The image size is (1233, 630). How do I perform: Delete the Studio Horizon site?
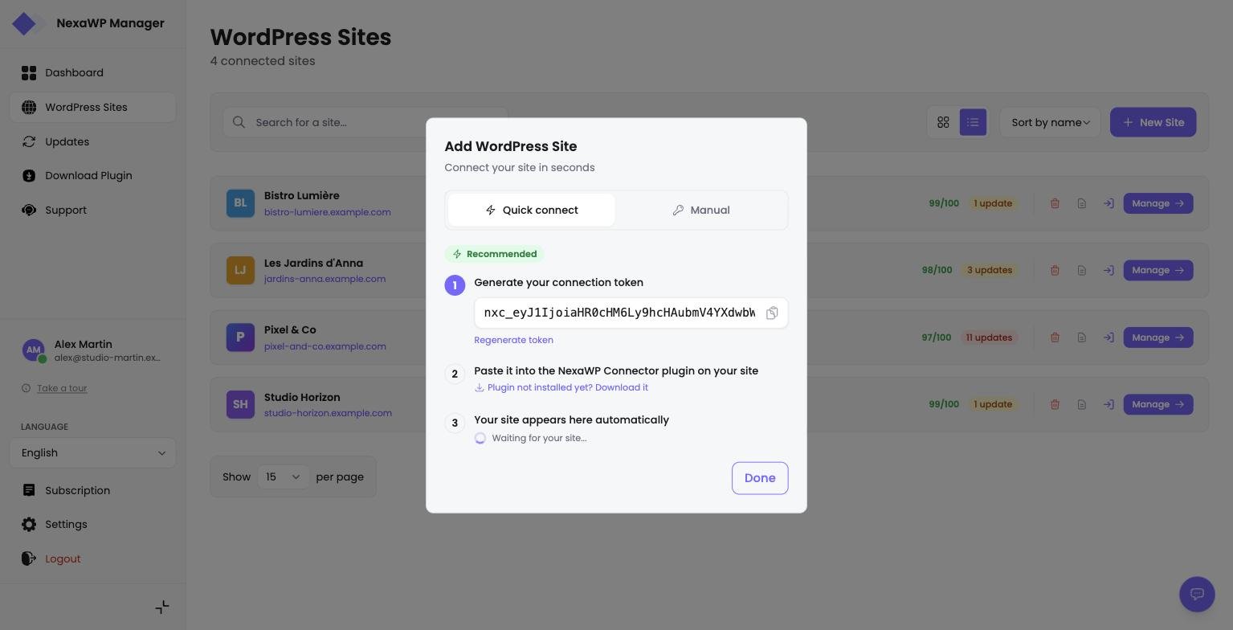1055,404
